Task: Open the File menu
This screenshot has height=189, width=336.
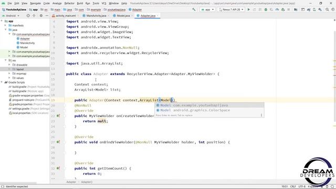Action: pos(9,3)
